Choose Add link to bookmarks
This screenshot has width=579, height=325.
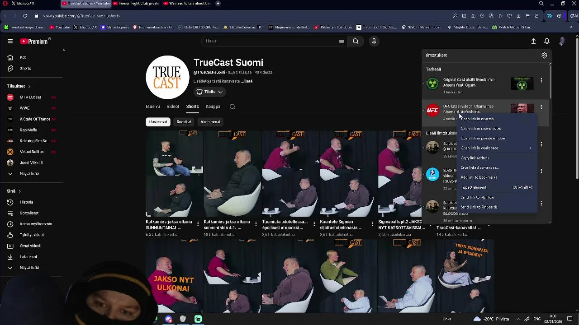[x=496, y=177]
